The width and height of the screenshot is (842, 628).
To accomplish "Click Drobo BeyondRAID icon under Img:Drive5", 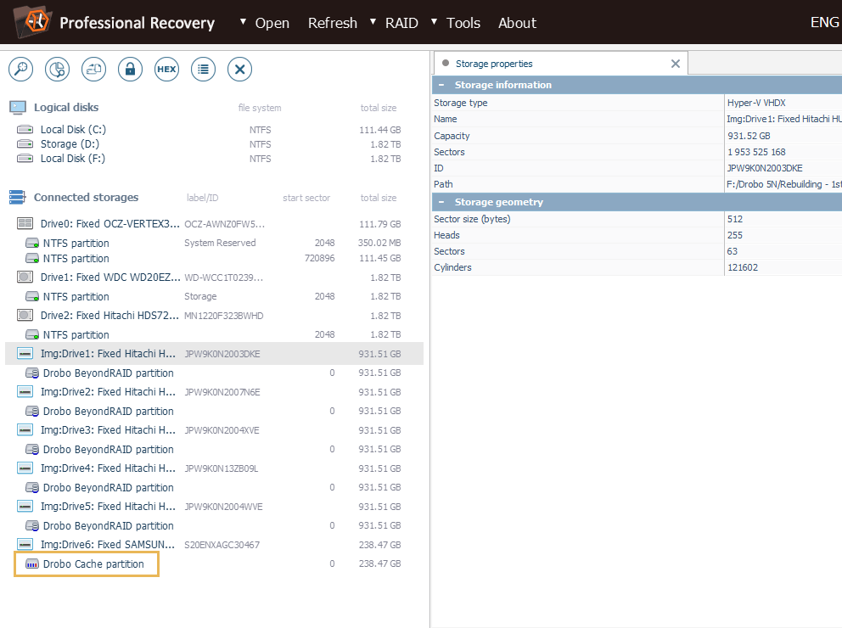I will click(x=32, y=525).
